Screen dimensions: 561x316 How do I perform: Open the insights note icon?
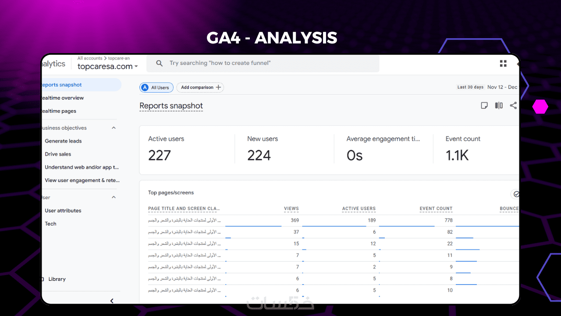point(484,105)
